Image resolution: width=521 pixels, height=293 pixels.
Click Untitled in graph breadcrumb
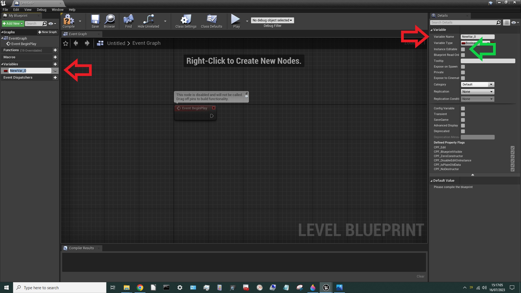click(x=116, y=43)
